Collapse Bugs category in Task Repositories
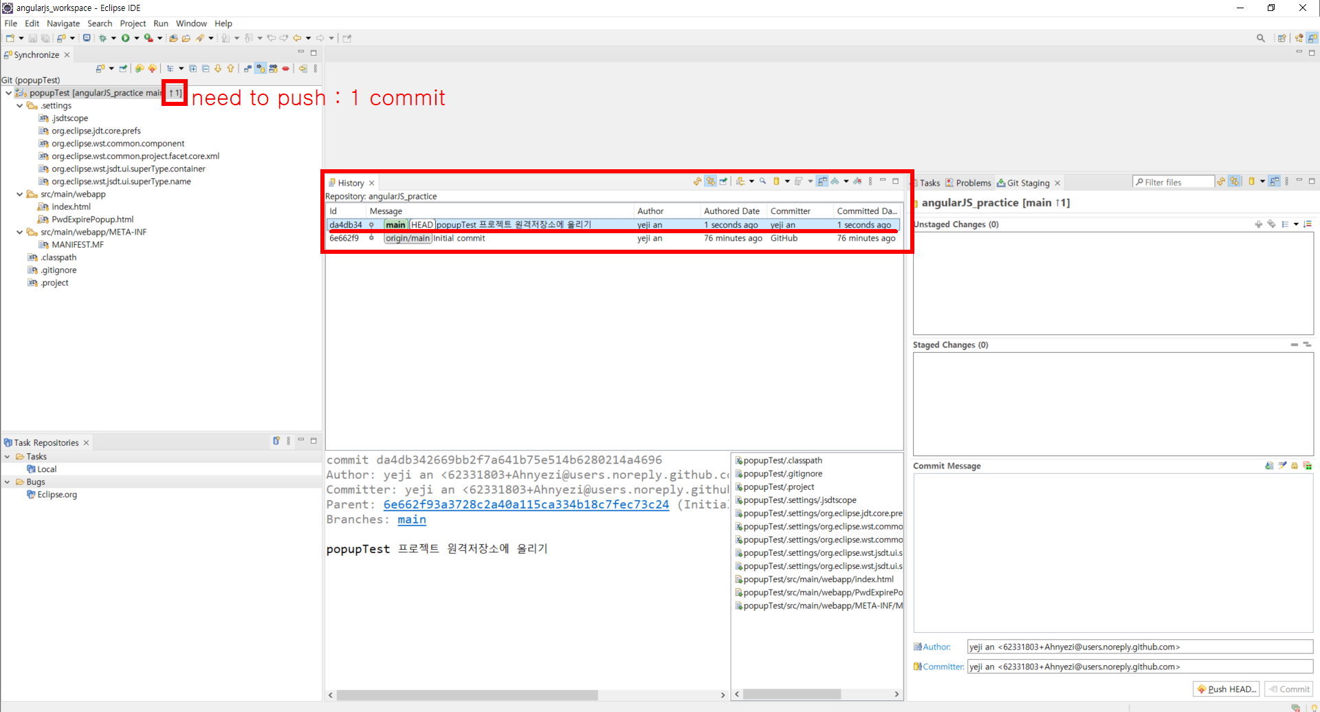1320x712 pixels. pos(8,482)
